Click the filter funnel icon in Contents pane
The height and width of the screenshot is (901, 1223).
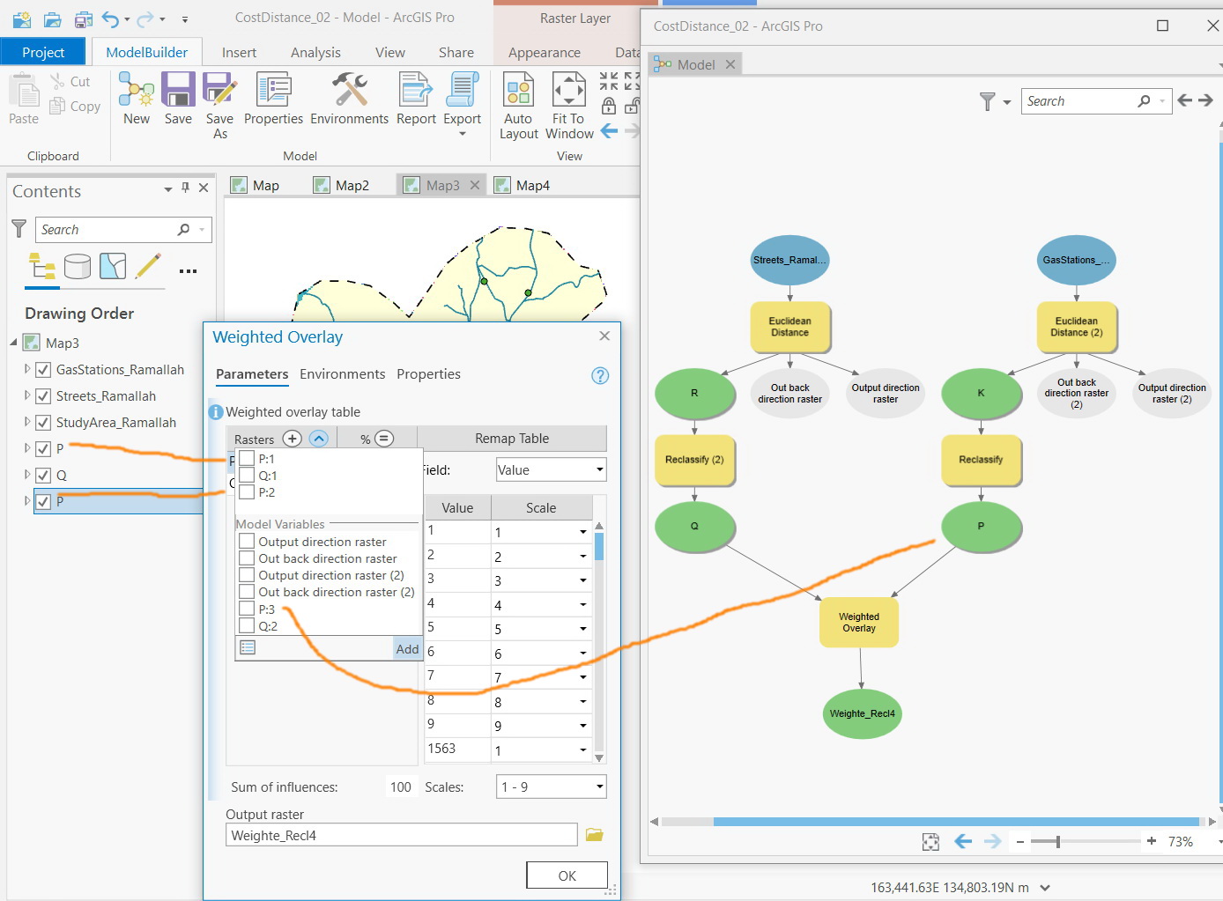click(x=19, y=229)
